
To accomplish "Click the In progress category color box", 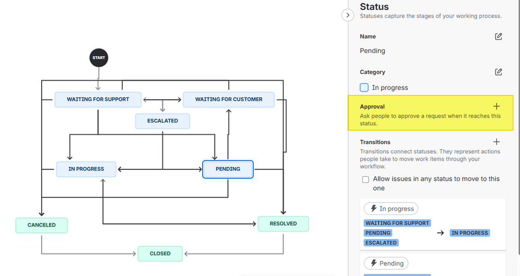I will tap(364, 87).
